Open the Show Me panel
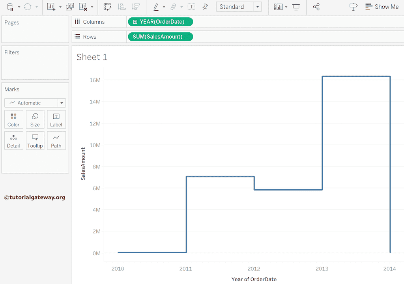The width and height of the screenshot is (404, 284). click(x=382, y=7)
